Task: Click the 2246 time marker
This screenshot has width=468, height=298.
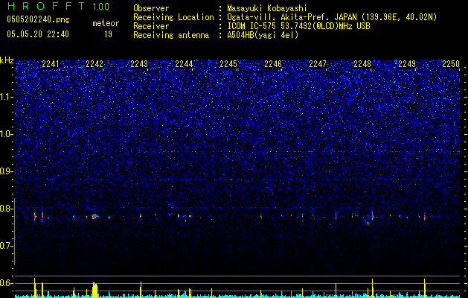Action: tap(273, 64)
